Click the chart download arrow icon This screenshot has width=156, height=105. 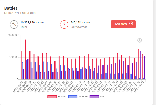[x=140, y=40]
